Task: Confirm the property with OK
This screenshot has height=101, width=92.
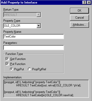Action: click(x=79, y=11)
